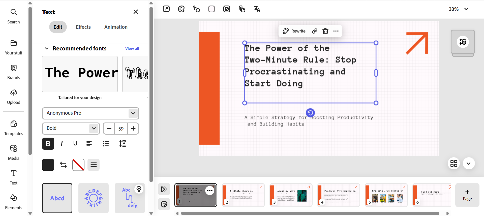
Task: Open the Media panel in sidebar
Action: tap(14, 152)
